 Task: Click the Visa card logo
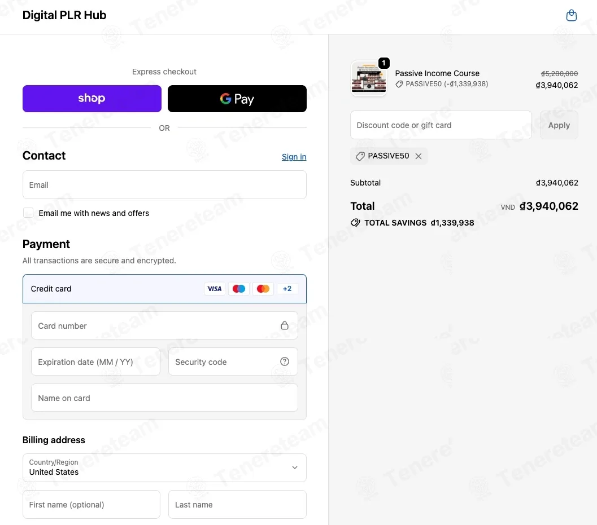tap(215, 289)
